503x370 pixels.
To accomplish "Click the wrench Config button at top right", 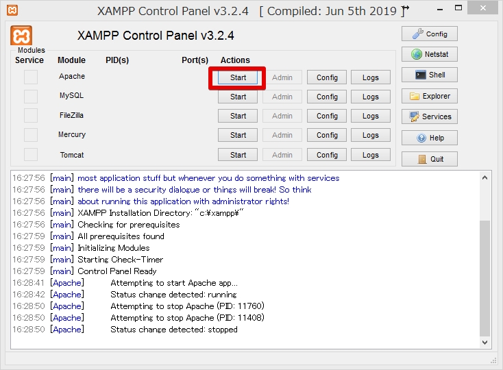I will click(x=430, y=34).
